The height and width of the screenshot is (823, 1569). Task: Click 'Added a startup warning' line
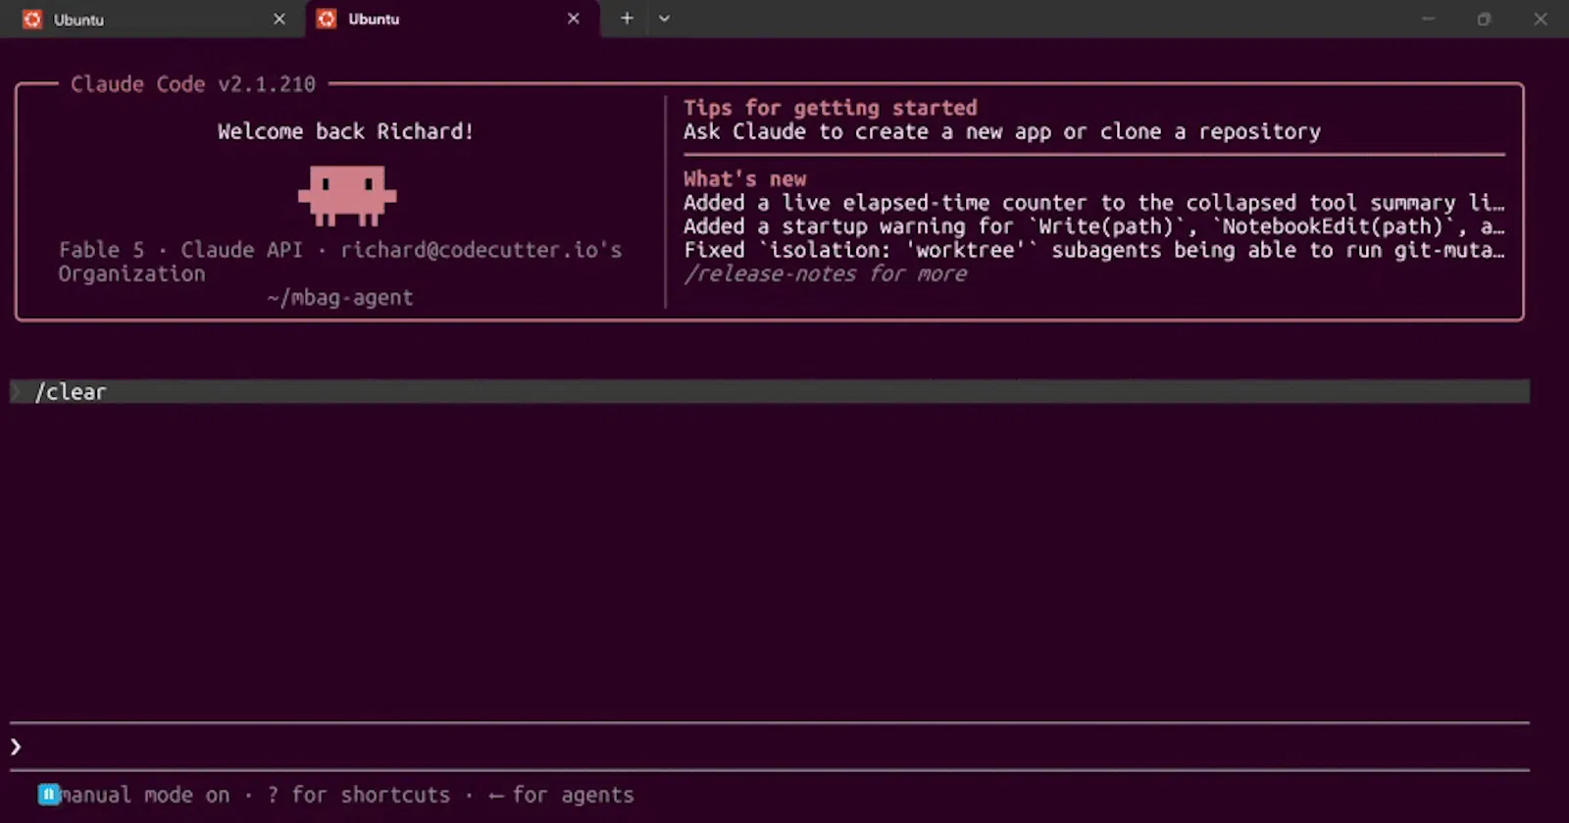(x=1094, y=226)
